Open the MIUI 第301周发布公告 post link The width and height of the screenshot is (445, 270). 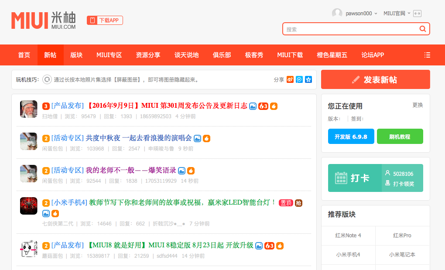coord(167,106)
